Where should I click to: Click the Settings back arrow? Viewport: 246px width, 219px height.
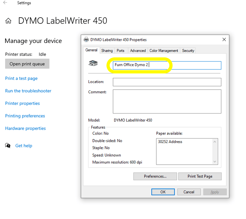[x=5, y=3]
